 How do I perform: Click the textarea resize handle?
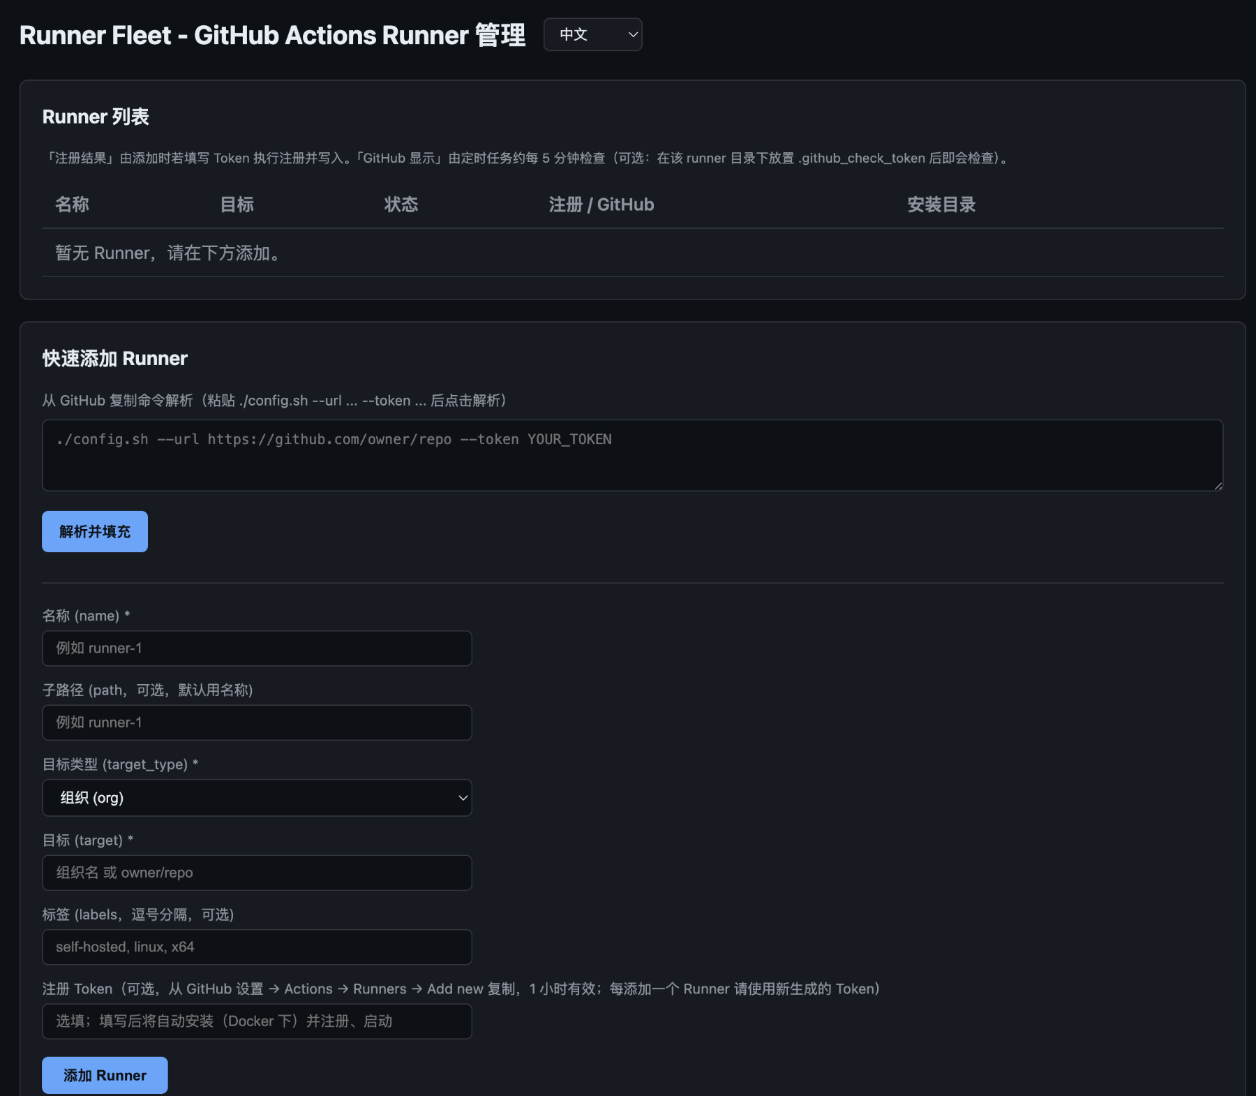coord(1218,487)
